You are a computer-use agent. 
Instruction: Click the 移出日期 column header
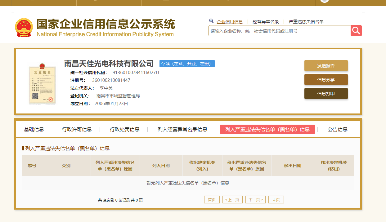293,166
